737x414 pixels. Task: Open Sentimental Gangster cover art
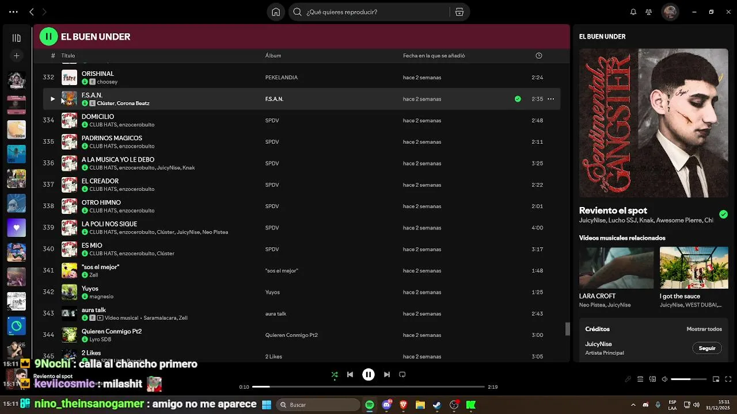[x=654, y=122]
